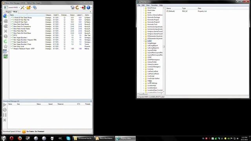Open the blue question mark help icon
The image size is (251, 141).
pyautogui.click(x=88, y=7)
